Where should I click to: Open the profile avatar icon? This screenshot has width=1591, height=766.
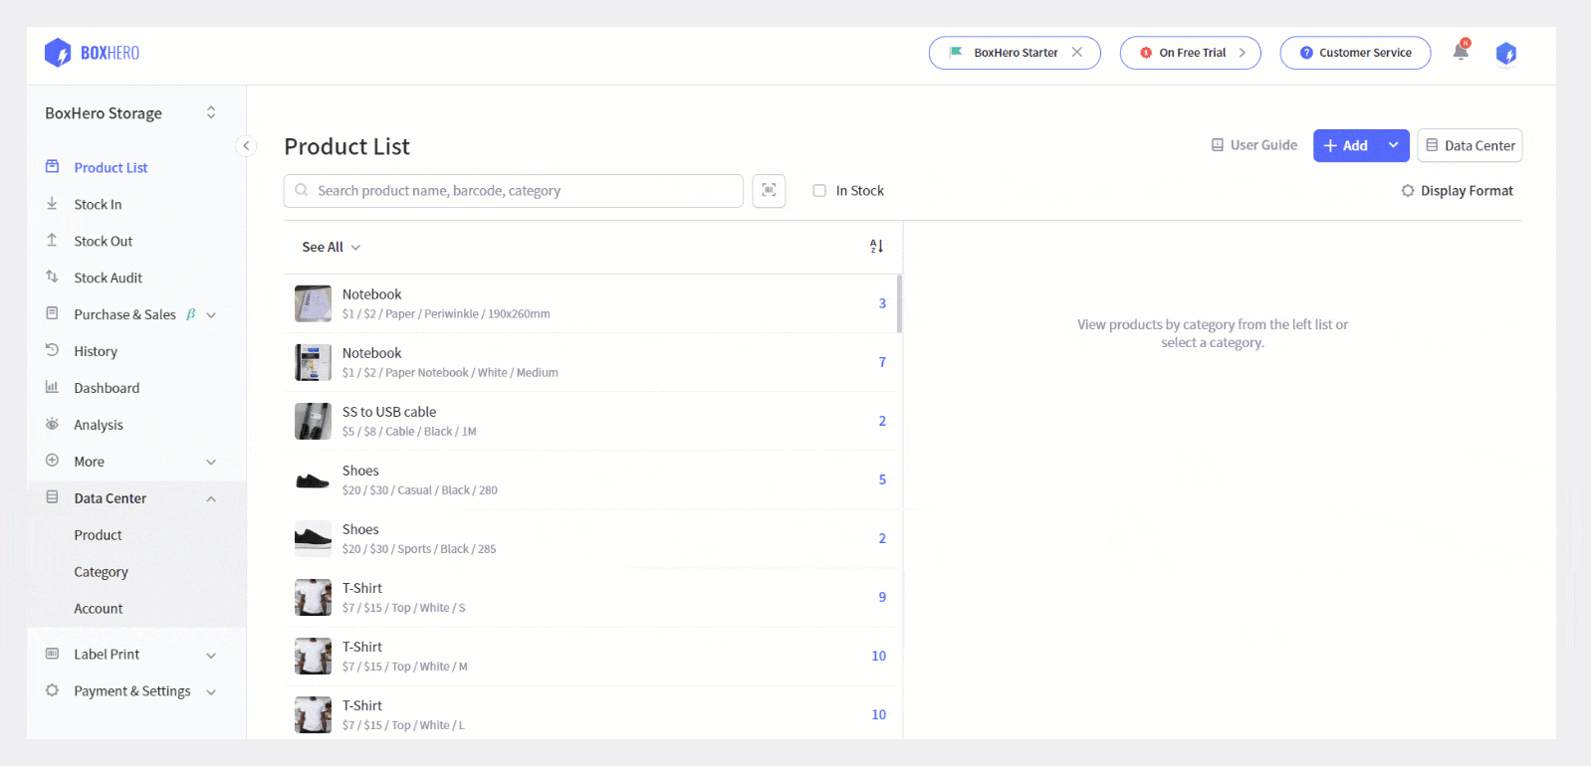coord(1505,54)
